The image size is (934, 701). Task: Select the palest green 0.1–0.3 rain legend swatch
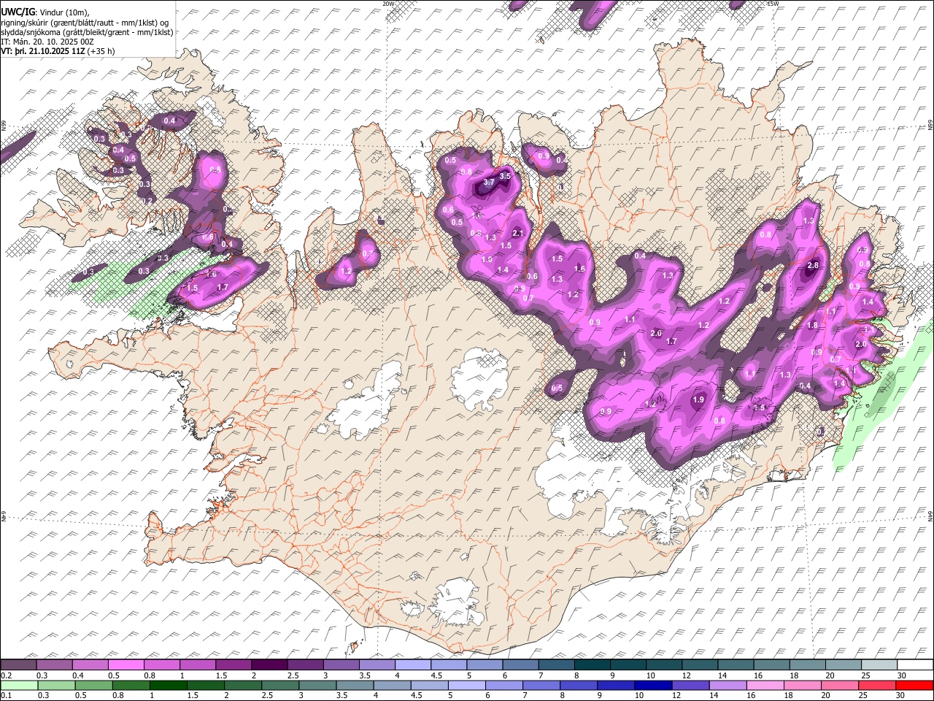18,685
